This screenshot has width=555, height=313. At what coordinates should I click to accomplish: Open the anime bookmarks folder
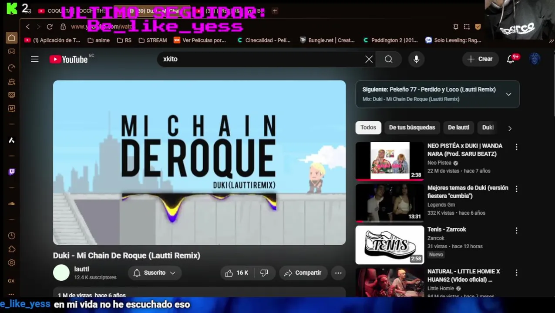(x=98, y=40)
